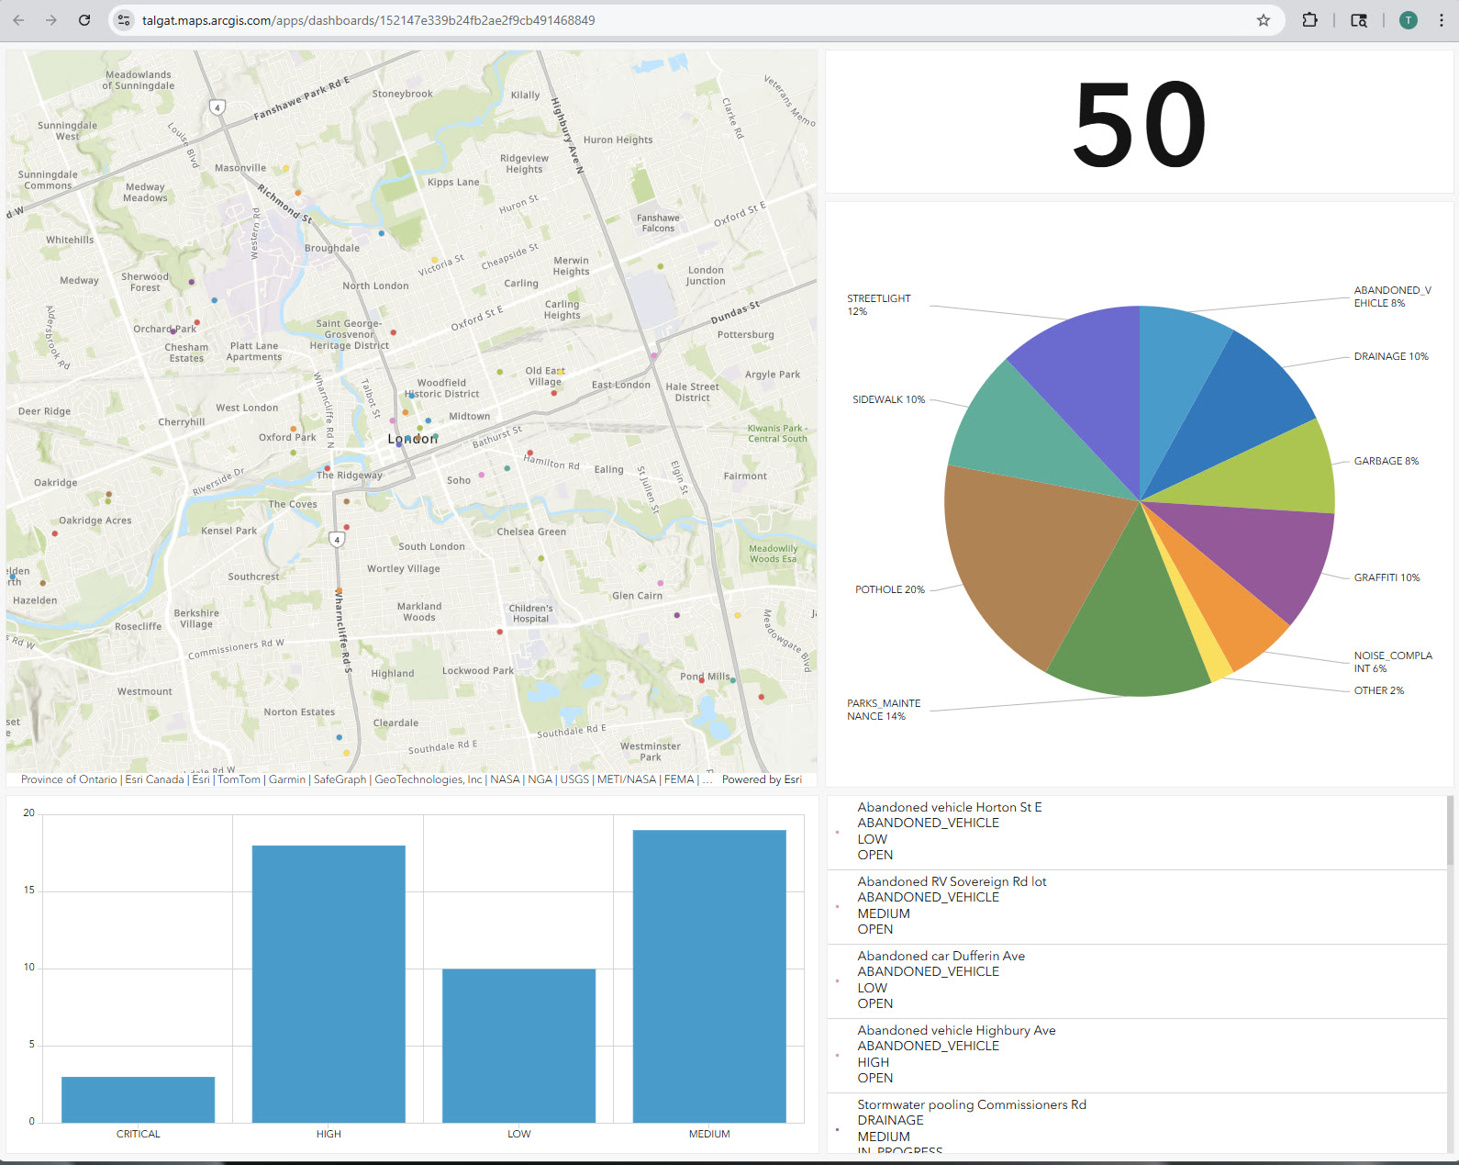1459x1165 pixels.
Task: Click the Province of Ontario attribution link
Action: tap(69, 779)
